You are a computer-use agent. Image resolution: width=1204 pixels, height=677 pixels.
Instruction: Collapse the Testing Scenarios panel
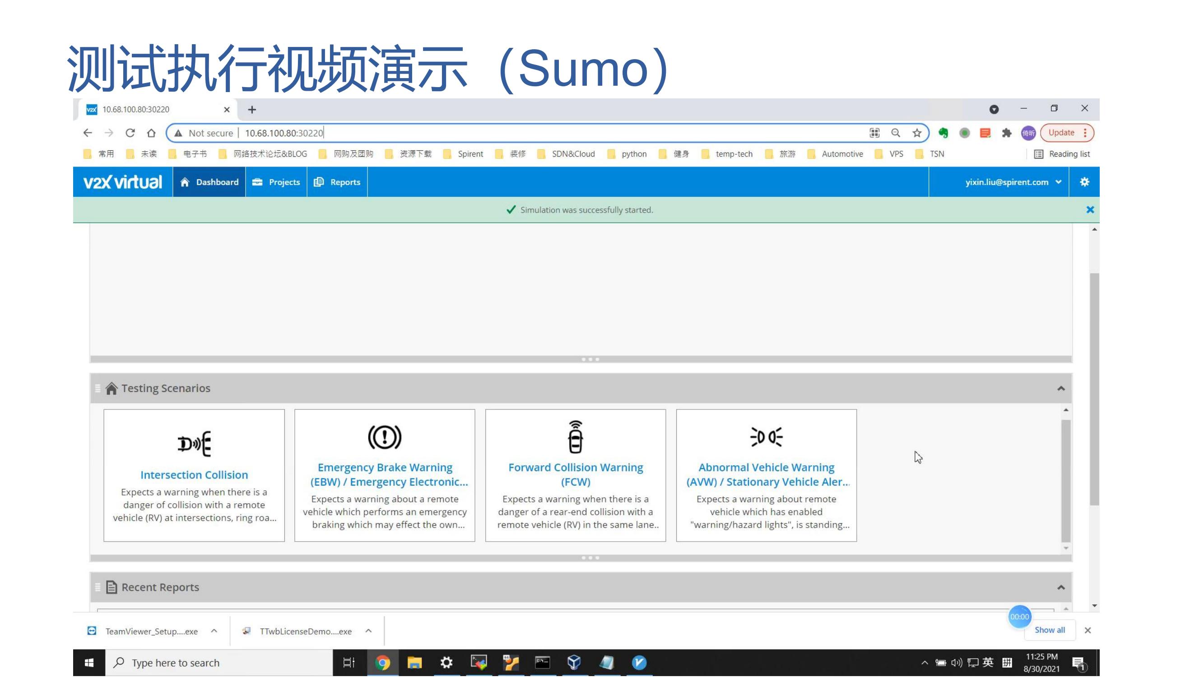1060,388
